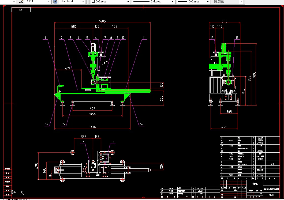Viewport: 284px width, 200px height.
Task: Select the A0 sheet size label
Action: tap(21, 10)
